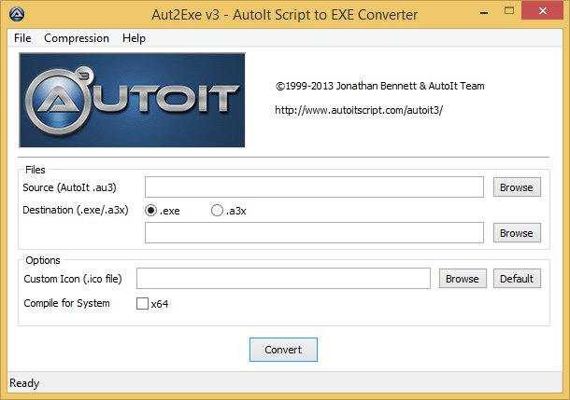The image size is (570, 400).
Task: Browse for the source .au3 script
Action: pyautogui.click(x=516, y=187)
